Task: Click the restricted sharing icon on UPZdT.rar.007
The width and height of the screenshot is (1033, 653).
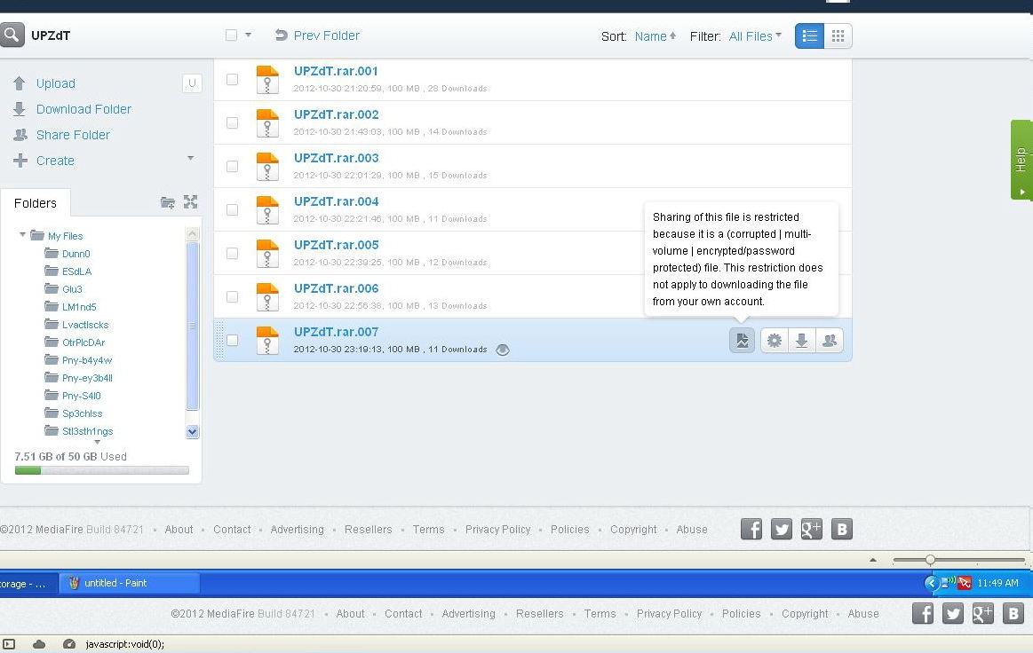Action: tap(742, 341)
